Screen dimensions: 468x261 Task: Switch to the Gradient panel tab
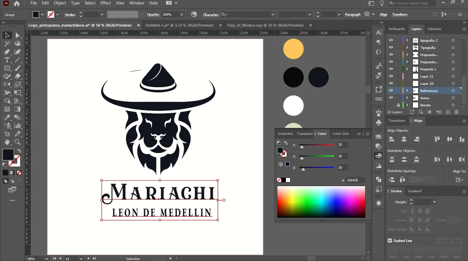click(x=415, y=191)
